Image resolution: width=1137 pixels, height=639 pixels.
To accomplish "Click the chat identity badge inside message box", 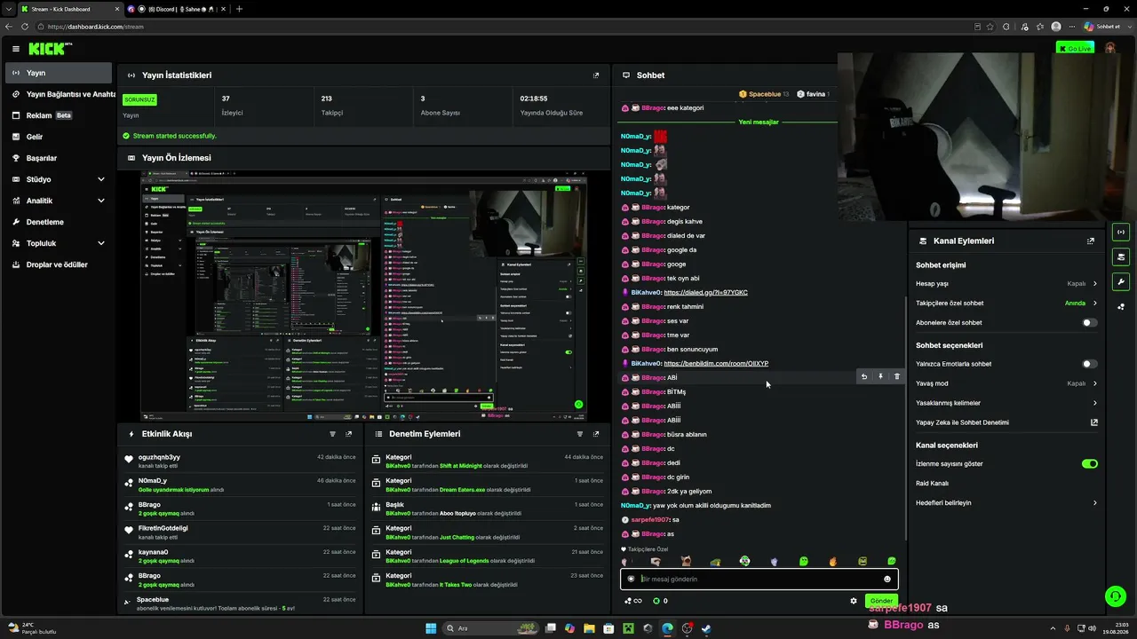I will 632,579.
